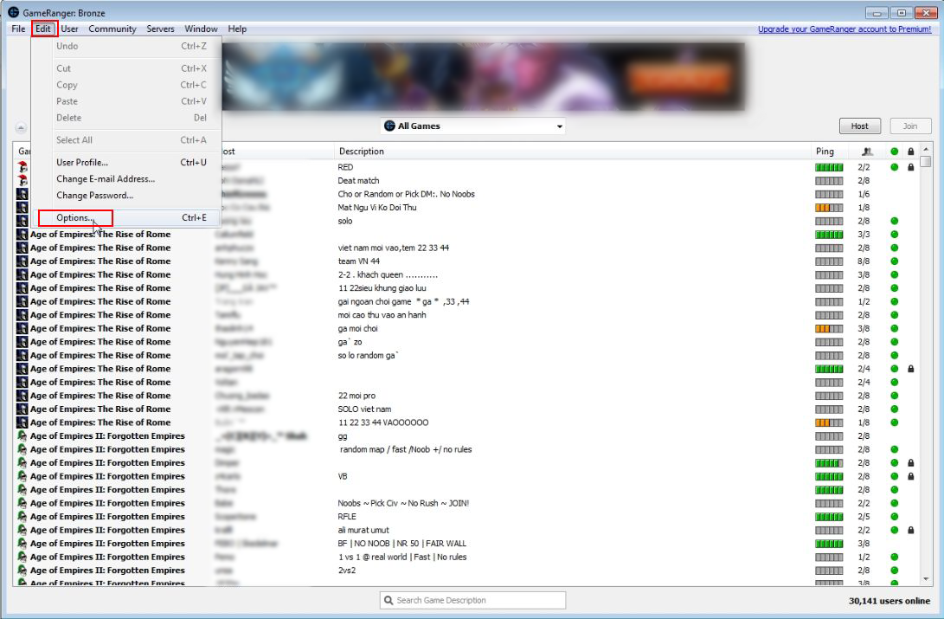Click Forgotten Empires icon on 2vs2 row
The width and height of the screenshot is (944, 619).
click(x=22, y=571)
